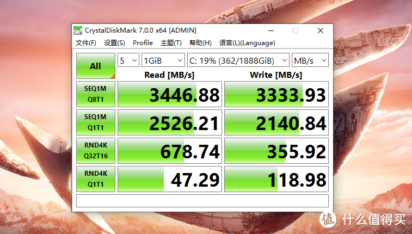Click the 3446.88 read result

(170, 94)
